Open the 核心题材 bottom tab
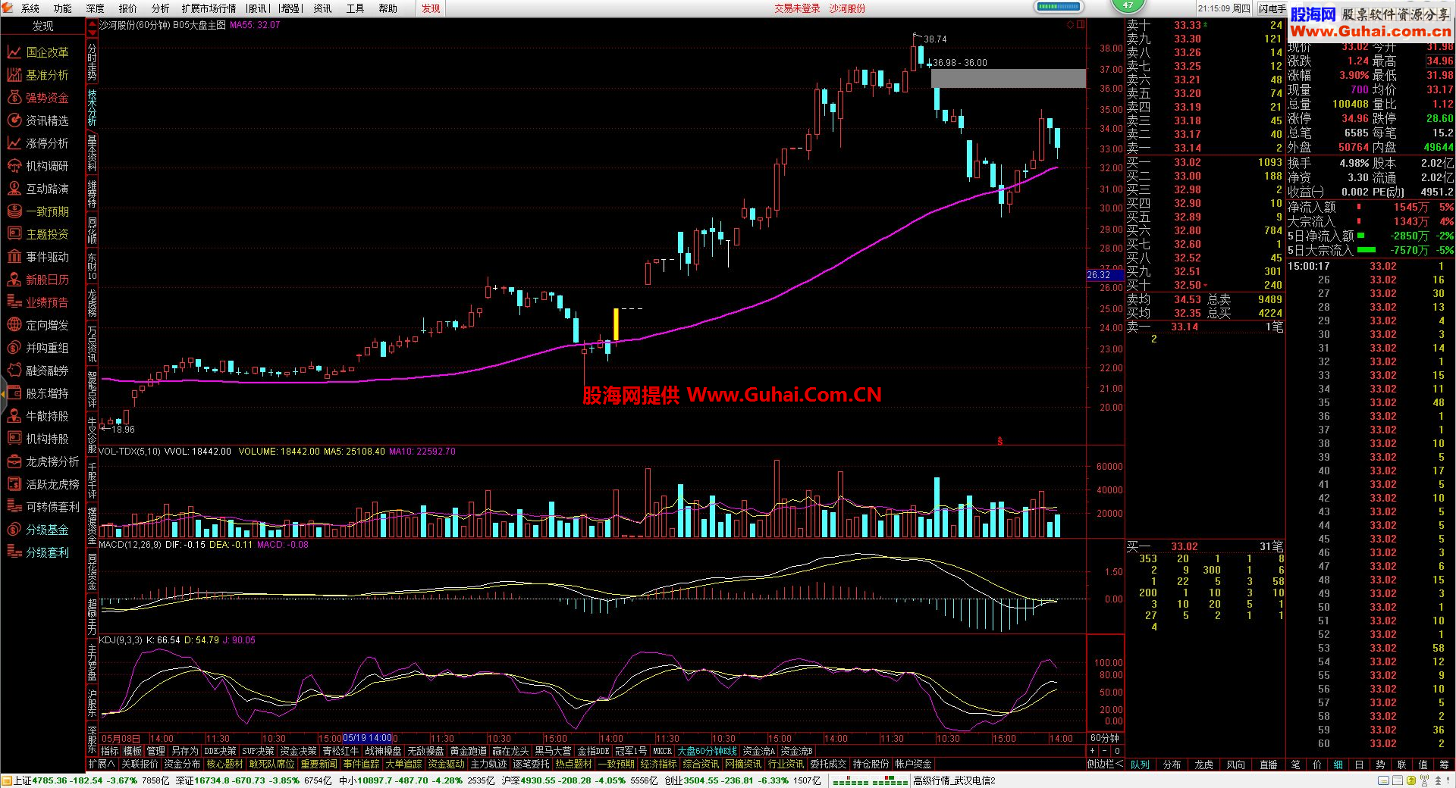The width and height of the screenshot is (1456, 788). tap(224, 764)
